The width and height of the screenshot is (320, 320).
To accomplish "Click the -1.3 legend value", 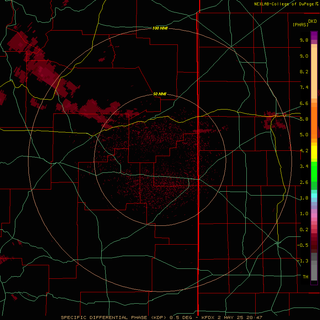I will (x=303, y=261).
